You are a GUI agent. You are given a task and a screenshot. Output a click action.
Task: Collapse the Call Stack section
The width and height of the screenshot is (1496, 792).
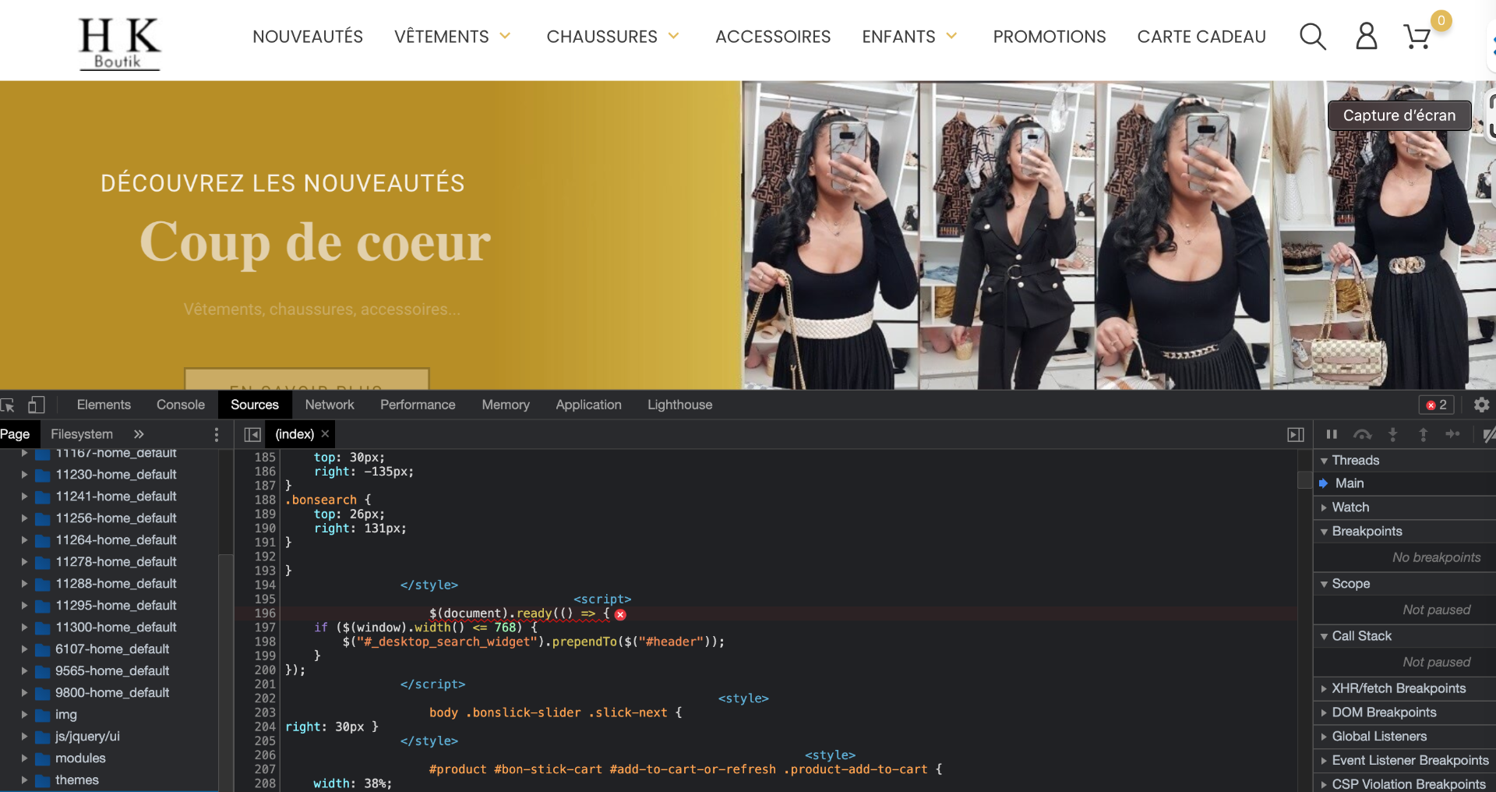1324,636
